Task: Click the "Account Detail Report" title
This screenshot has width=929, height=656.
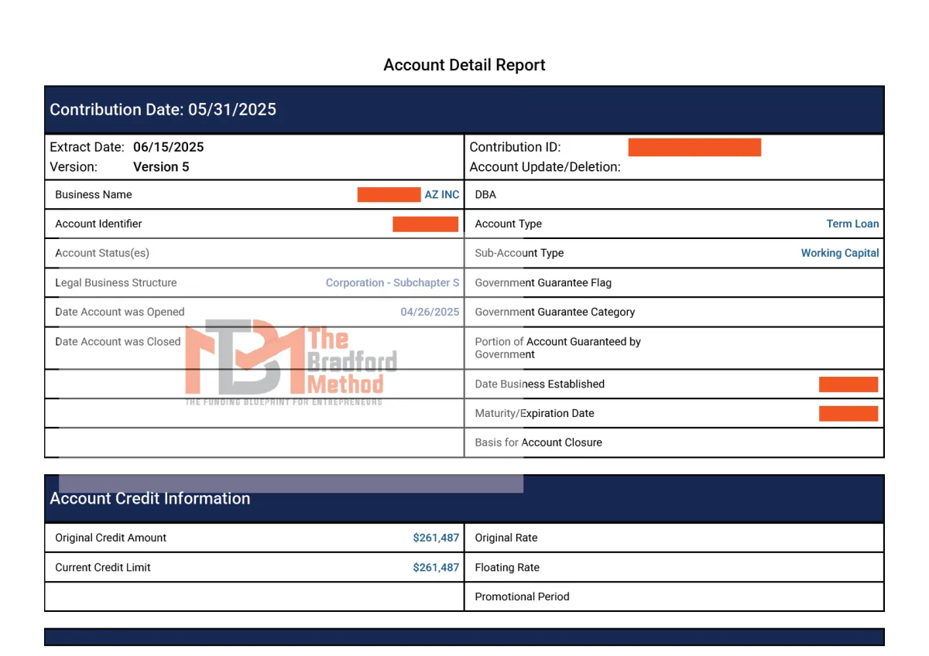Action: [x=464, y=65]
